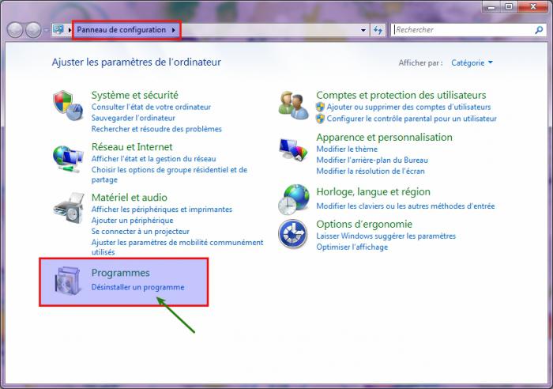Viewport: 553px width, 389px height.
Task: Minimize the Control Panel window
Action: pos(491,6)
